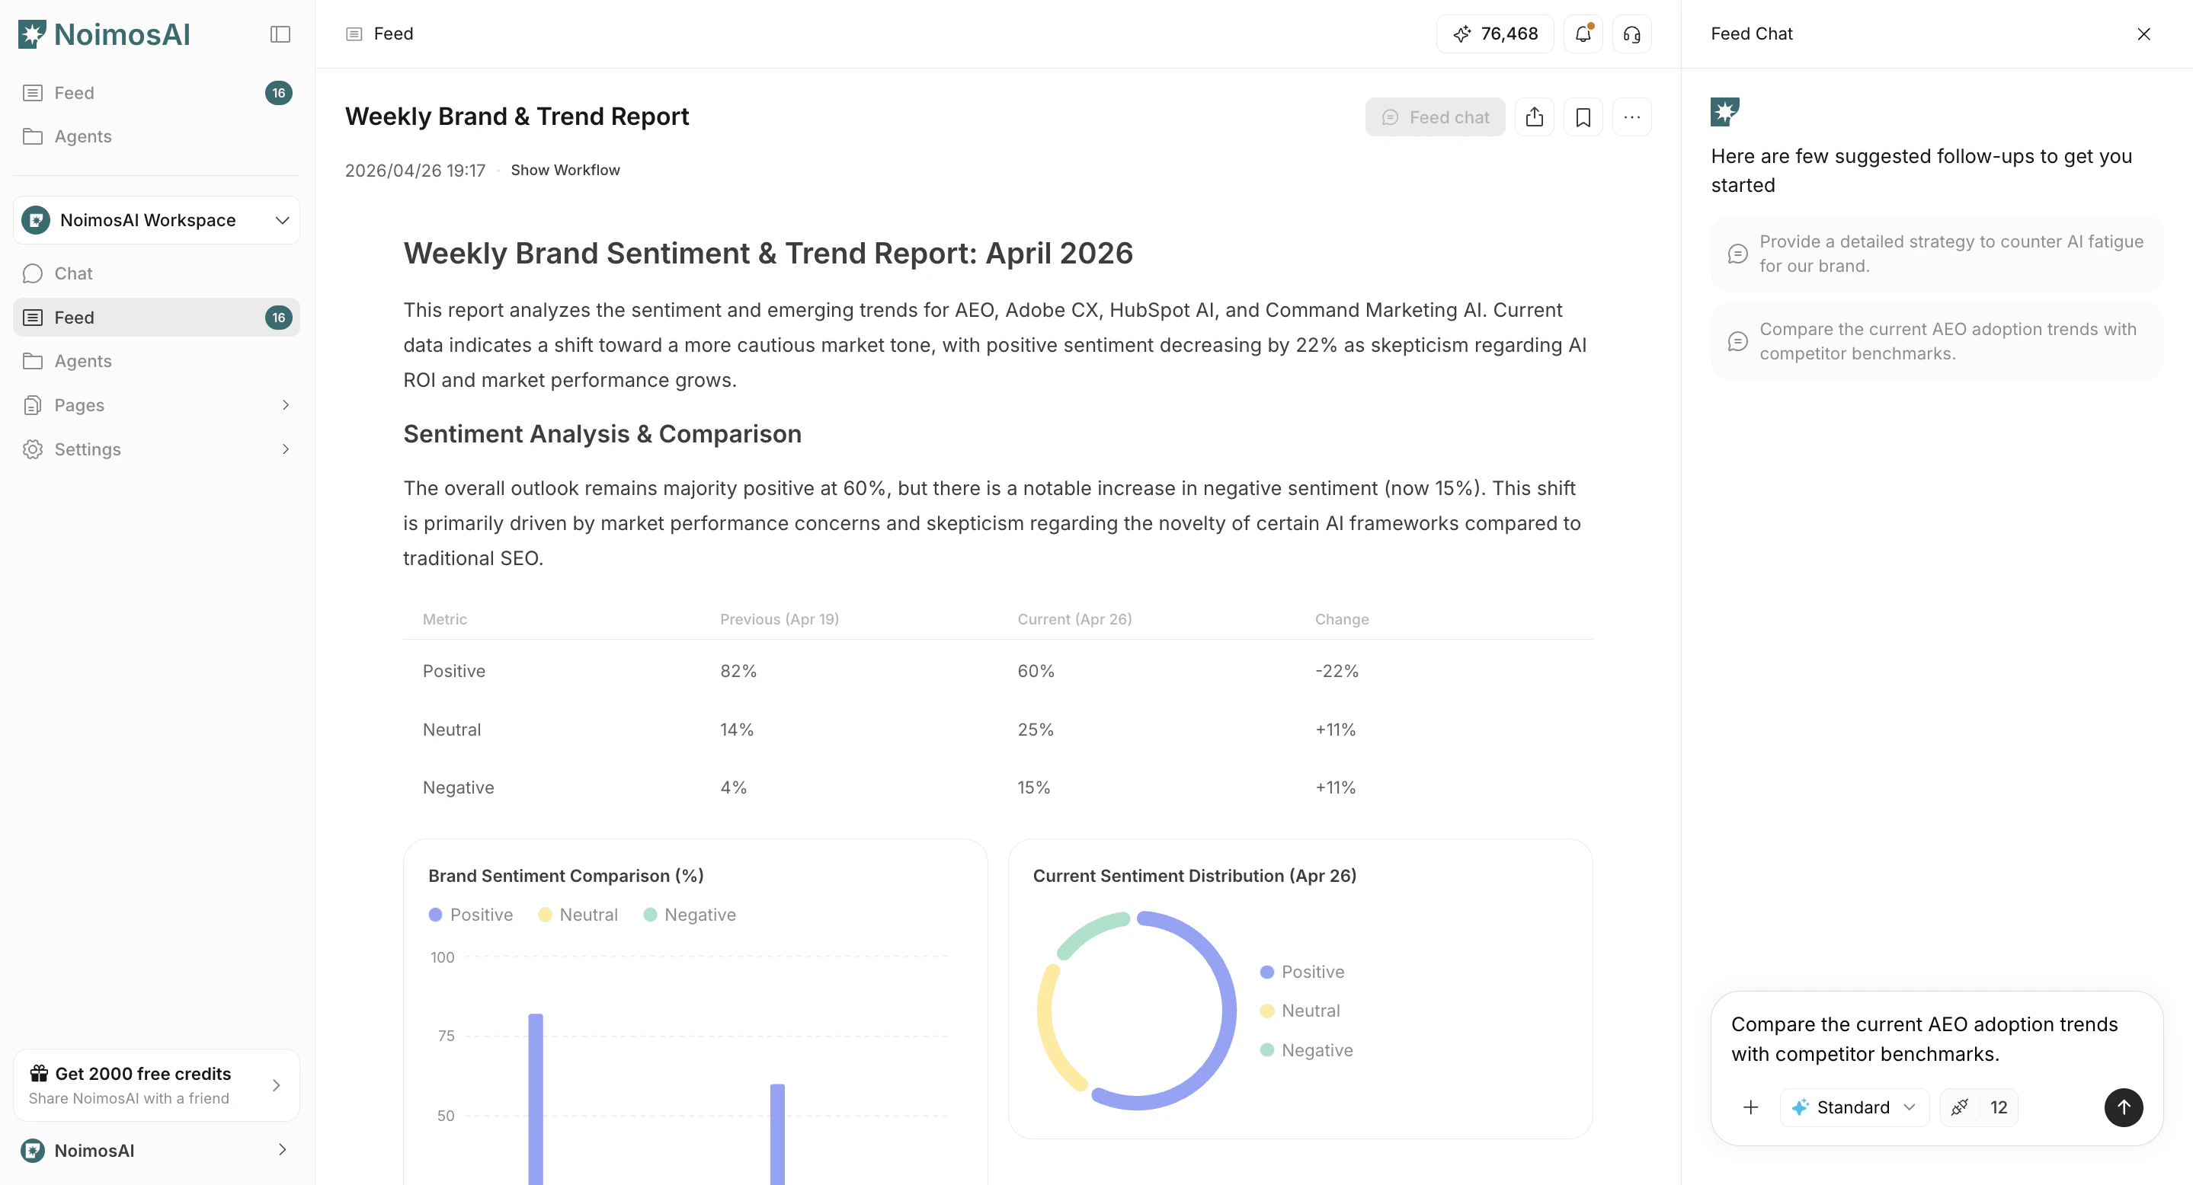
Task: Send the chat message arrow button
Action: (x=2123, y=1107)
